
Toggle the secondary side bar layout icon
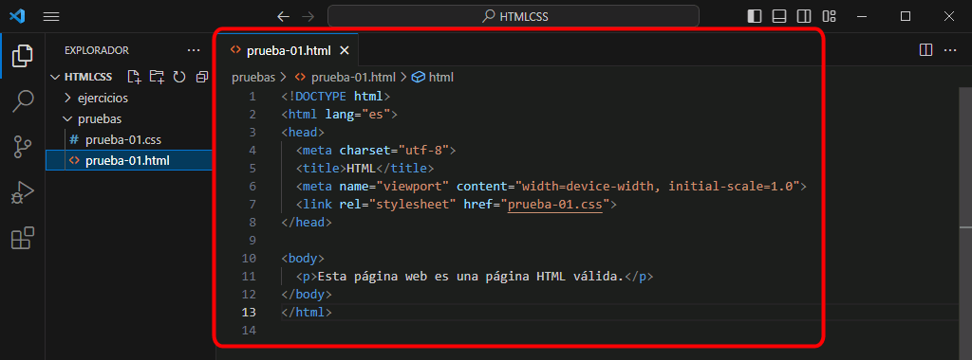804,17
